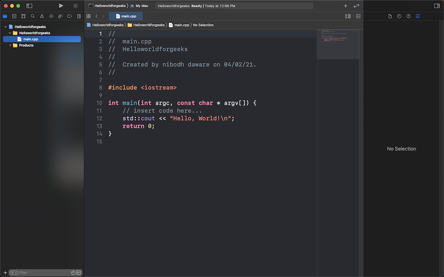Click the Filter field in navigator
This screenshot has height=277, width=444.
[x=42, y=272]
